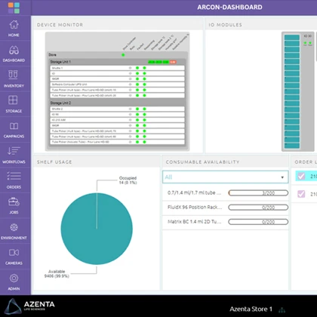
Task: Open the Cameras view
Action: tap(14, 257)
